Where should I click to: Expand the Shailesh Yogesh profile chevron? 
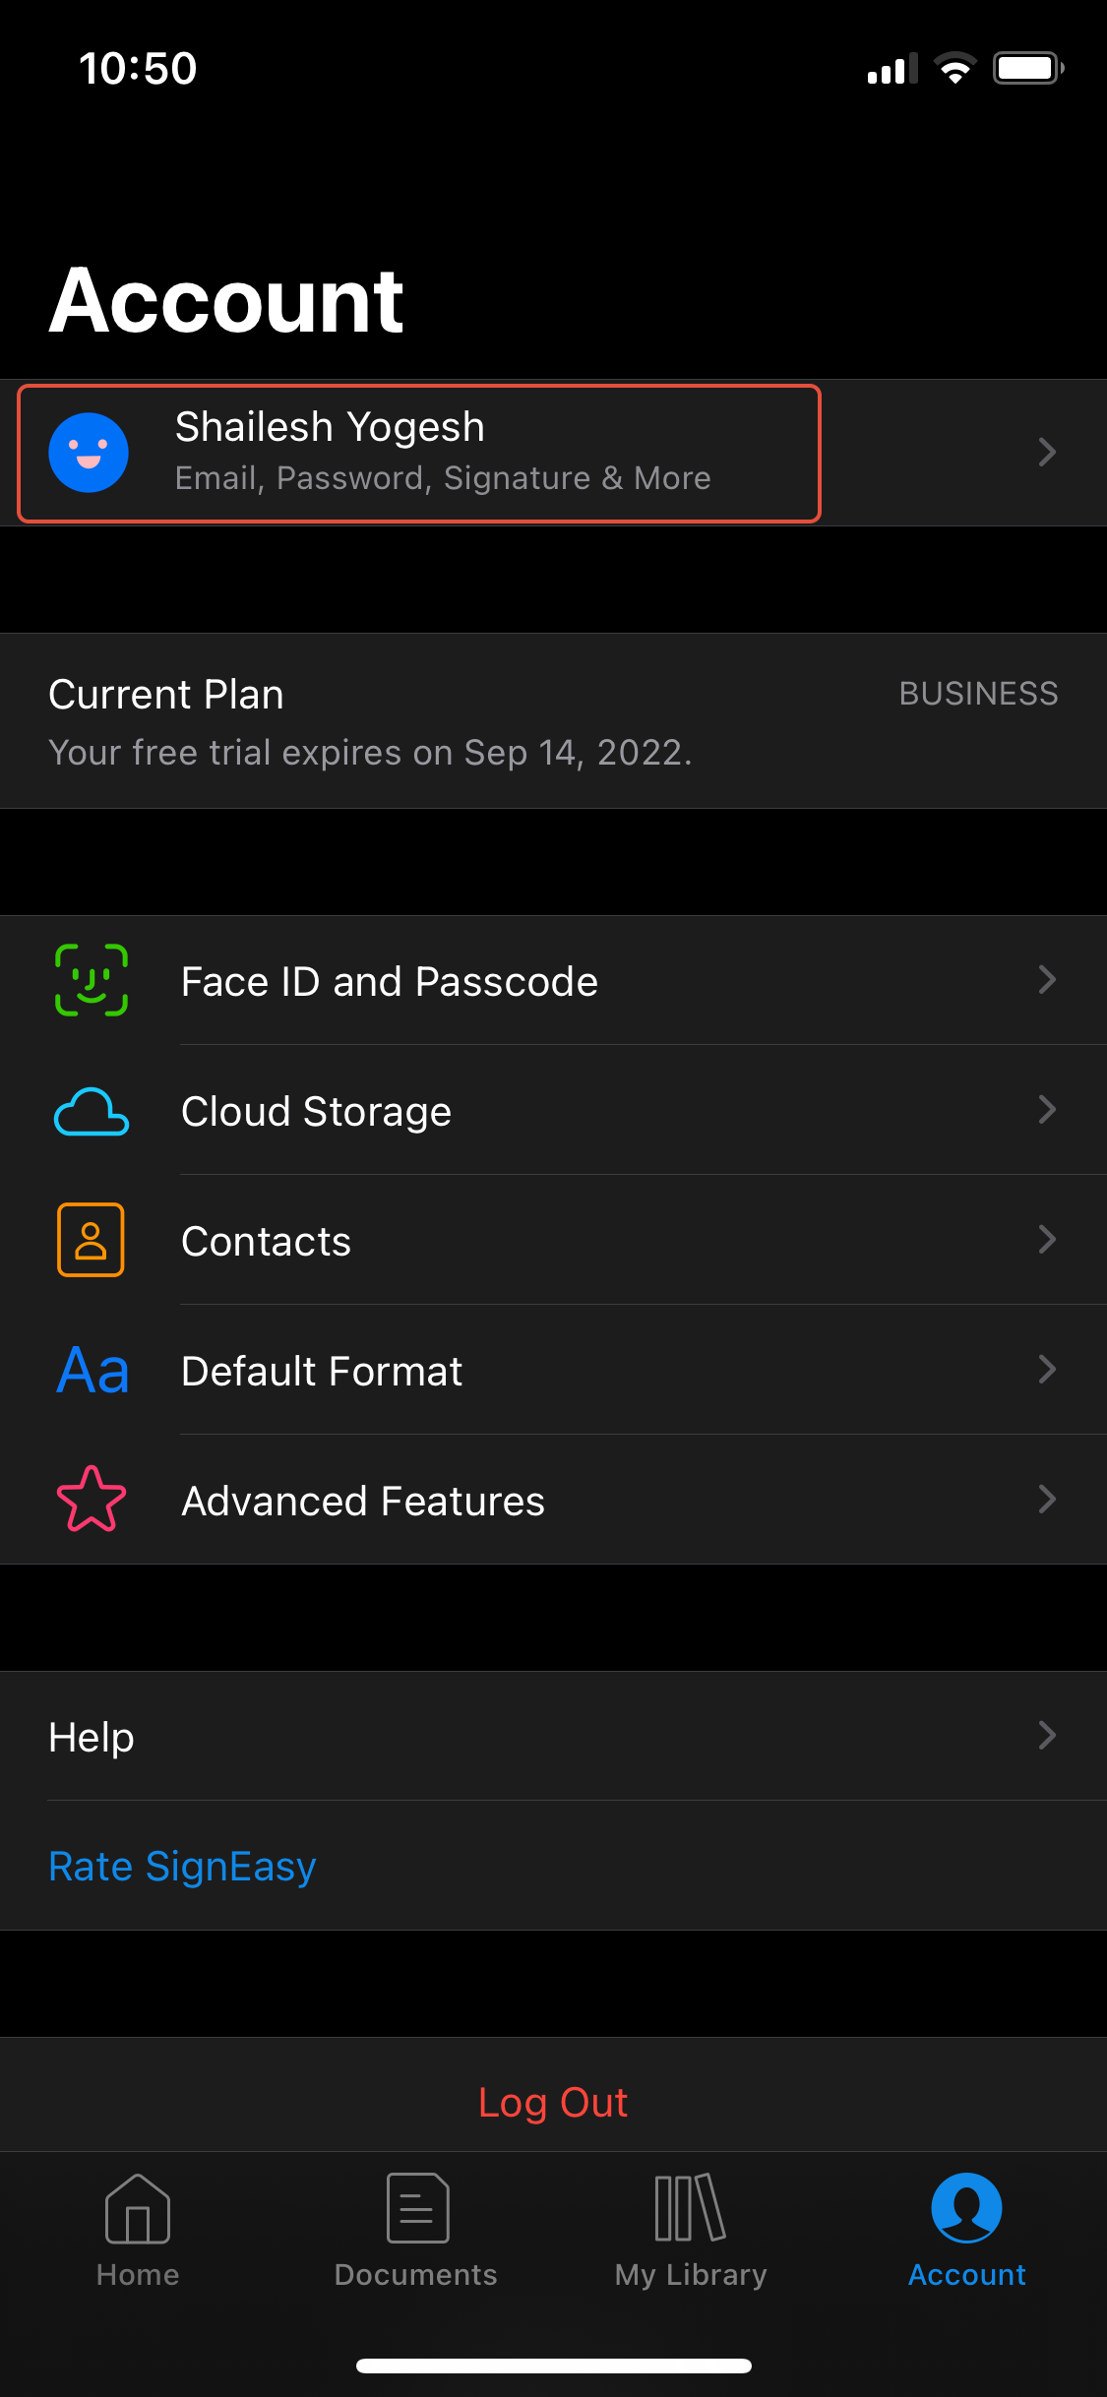tap(1047, 453)
